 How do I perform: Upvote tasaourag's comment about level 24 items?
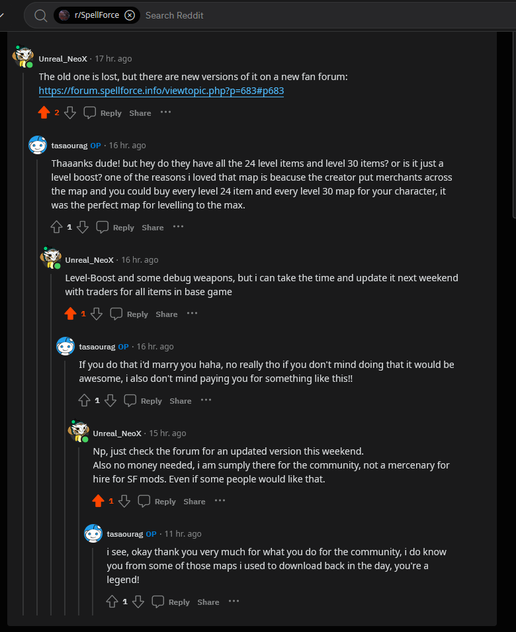point(57,228)
